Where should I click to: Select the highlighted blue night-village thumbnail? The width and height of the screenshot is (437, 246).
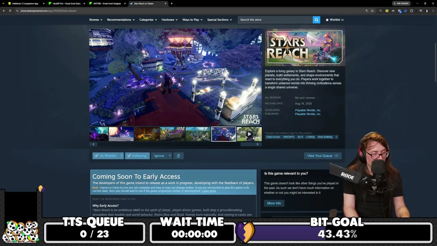point(224,134)
